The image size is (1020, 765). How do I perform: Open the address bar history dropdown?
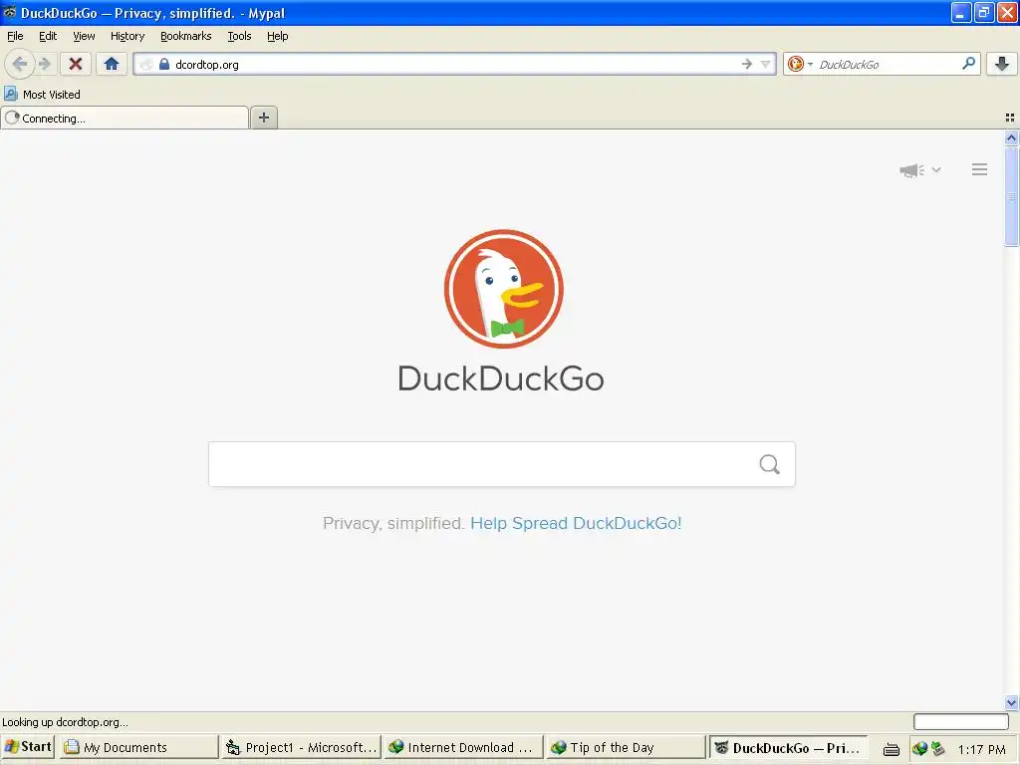tap(766, 64)
